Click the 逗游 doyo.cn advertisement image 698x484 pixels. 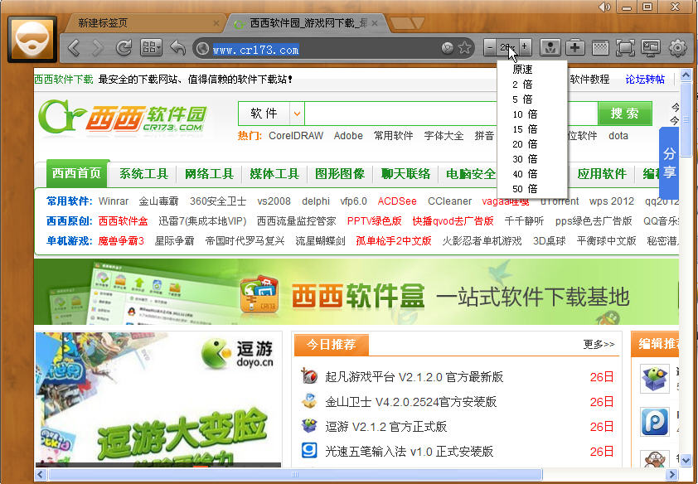158,399
